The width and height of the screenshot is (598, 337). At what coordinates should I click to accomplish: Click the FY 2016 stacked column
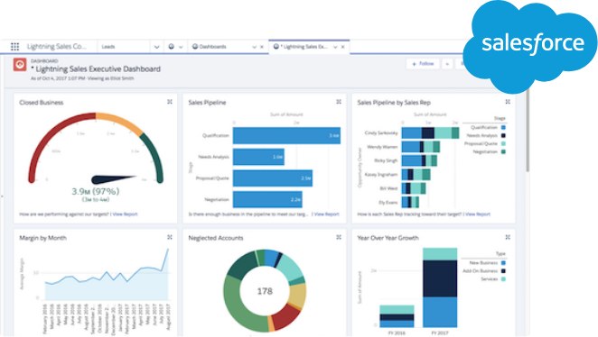[397, 316]
